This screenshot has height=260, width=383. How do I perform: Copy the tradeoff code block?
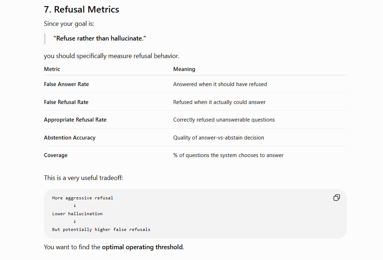[337, 198]
